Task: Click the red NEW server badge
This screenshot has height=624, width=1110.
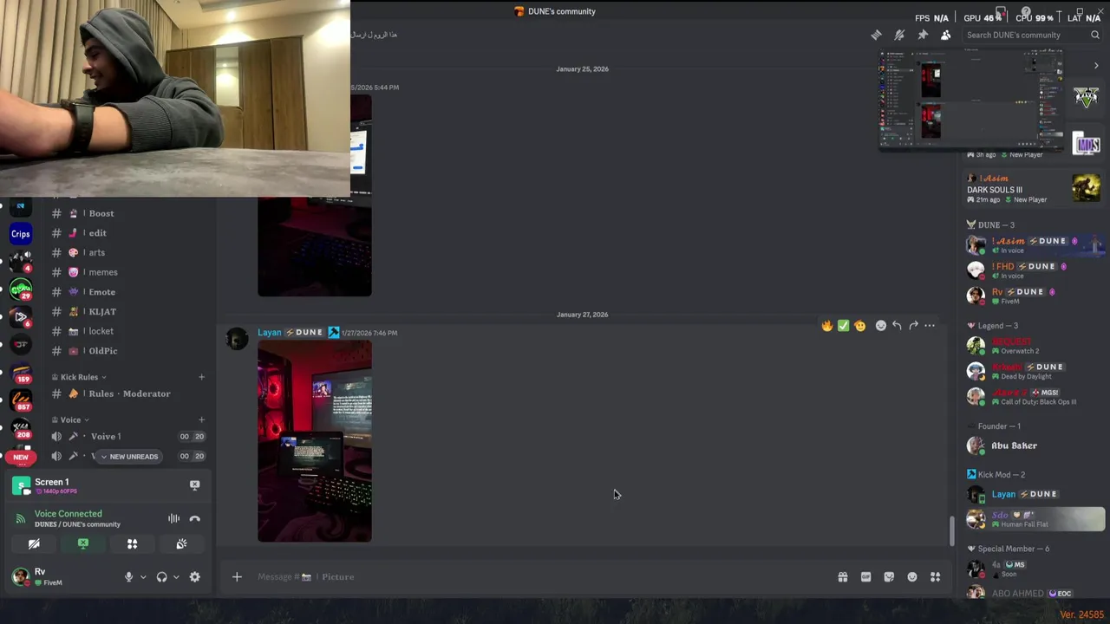Action: (x=21, y=457)
